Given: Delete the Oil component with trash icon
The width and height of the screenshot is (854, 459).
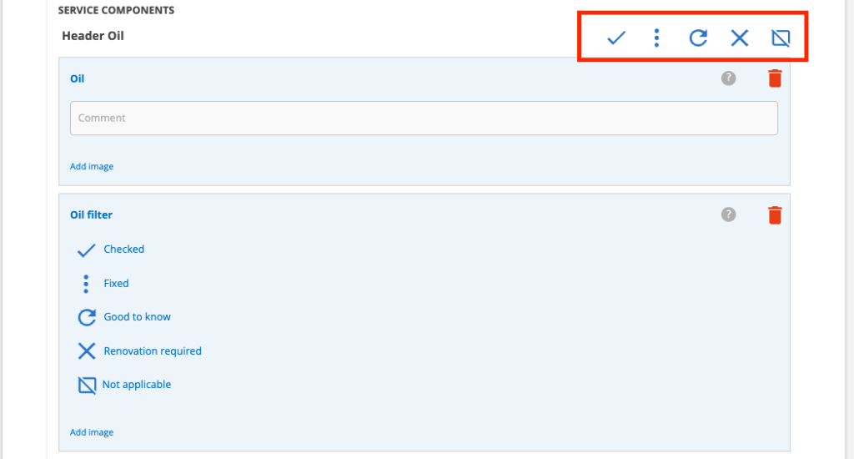Looking at the screenshot, I should click(x=775, y=78).
